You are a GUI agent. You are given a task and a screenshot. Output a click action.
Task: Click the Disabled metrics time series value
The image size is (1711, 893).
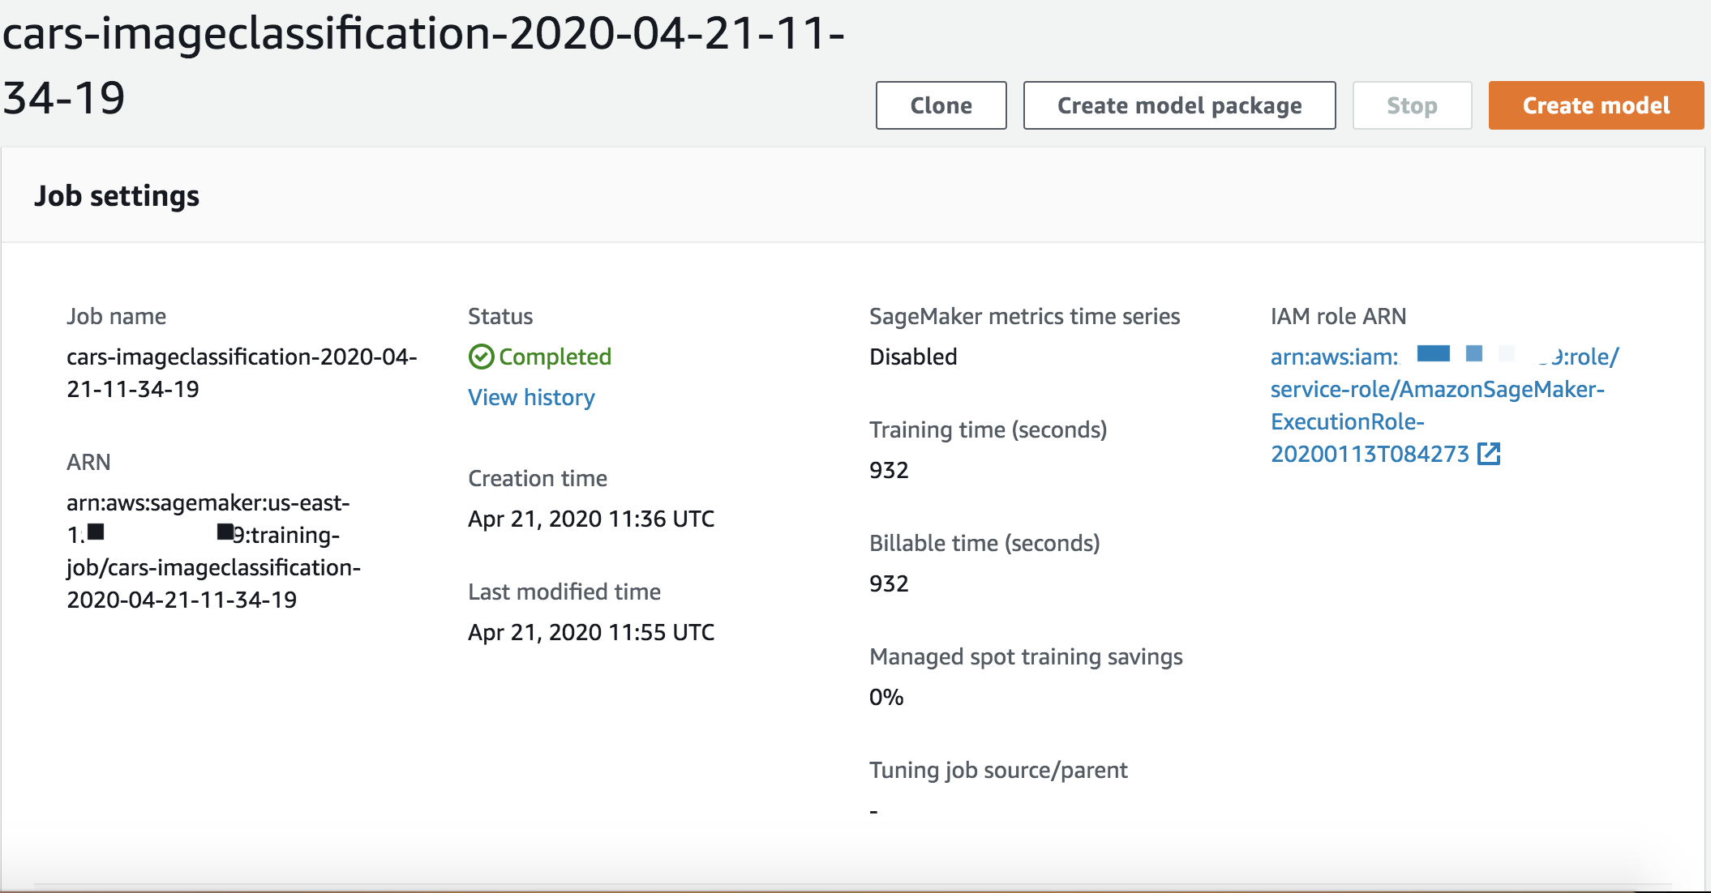[913, 357]
